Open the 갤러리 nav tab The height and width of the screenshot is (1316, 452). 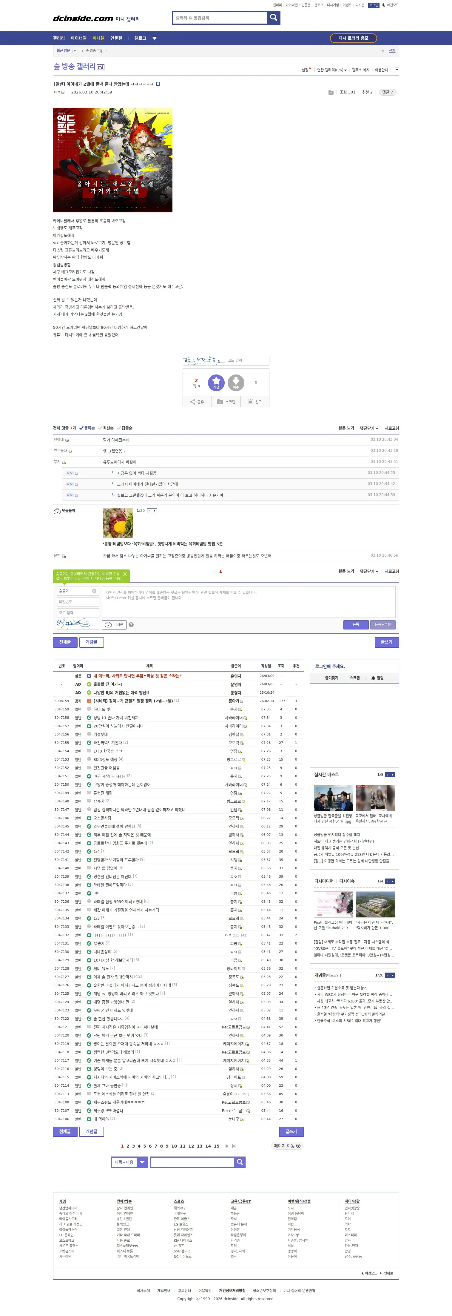pyautogui.click(x=59, y=38)
